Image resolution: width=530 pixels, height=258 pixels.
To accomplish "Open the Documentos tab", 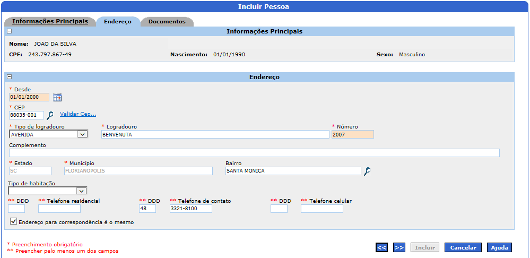I will (167, 22).
